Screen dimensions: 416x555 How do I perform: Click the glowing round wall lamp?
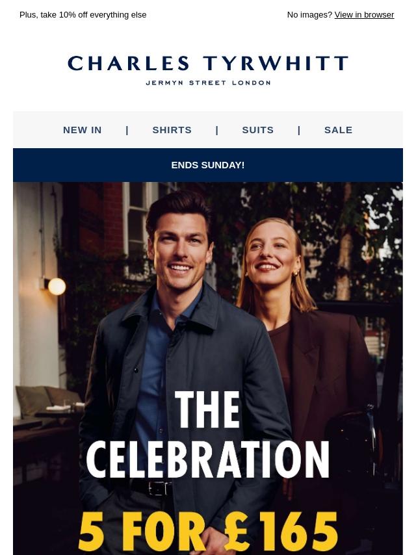57,287
